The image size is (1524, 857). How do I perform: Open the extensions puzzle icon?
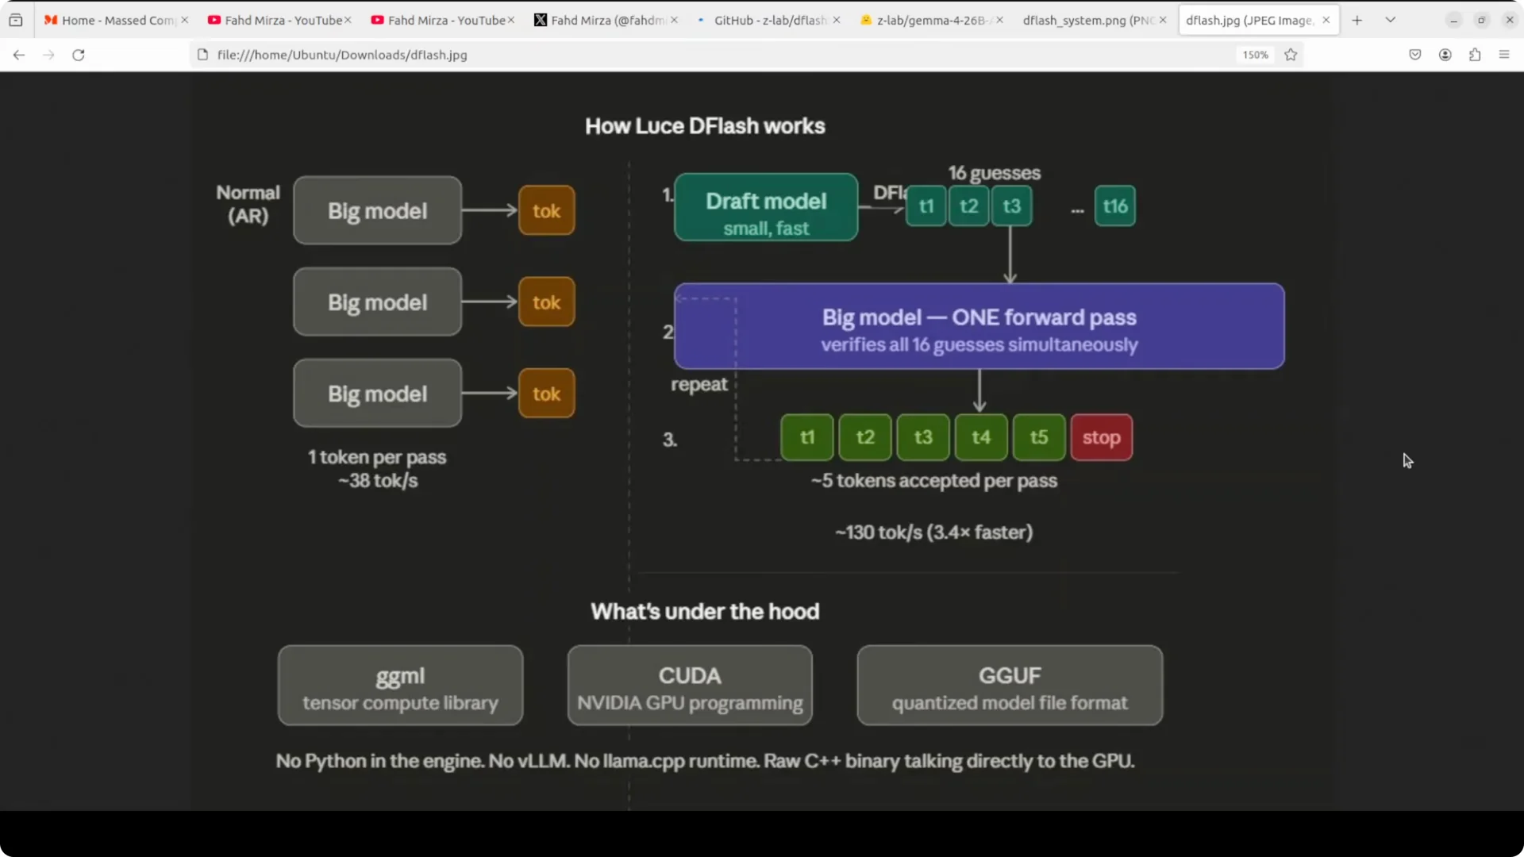click(1475, 55)
